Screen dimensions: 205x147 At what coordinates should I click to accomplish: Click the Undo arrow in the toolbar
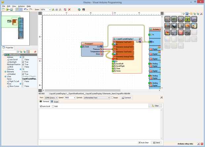pos(25,10)
